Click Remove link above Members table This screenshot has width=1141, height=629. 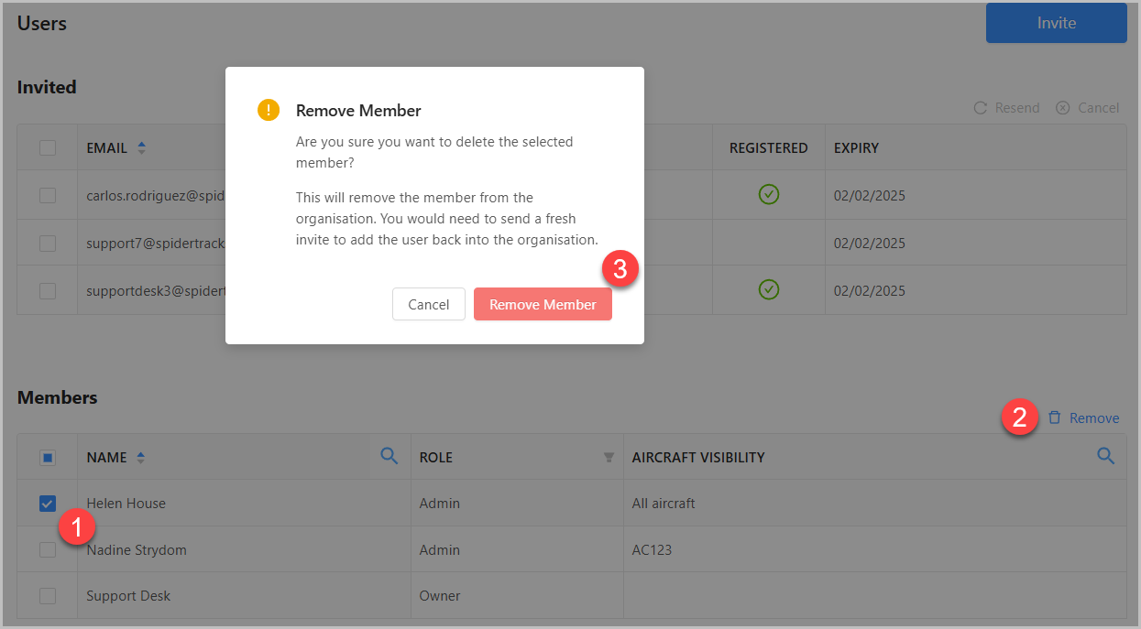pyautogui.click(x=1094, y=418)
